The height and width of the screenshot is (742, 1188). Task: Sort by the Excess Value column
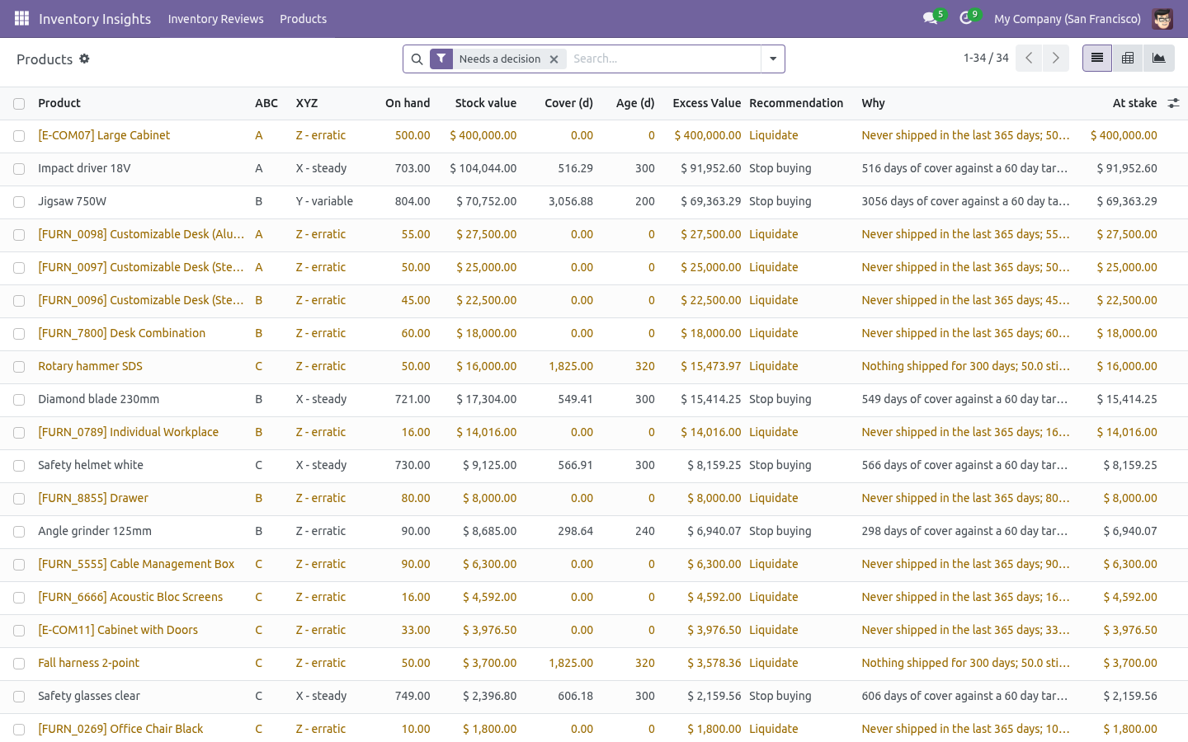[x=707, y=103]
